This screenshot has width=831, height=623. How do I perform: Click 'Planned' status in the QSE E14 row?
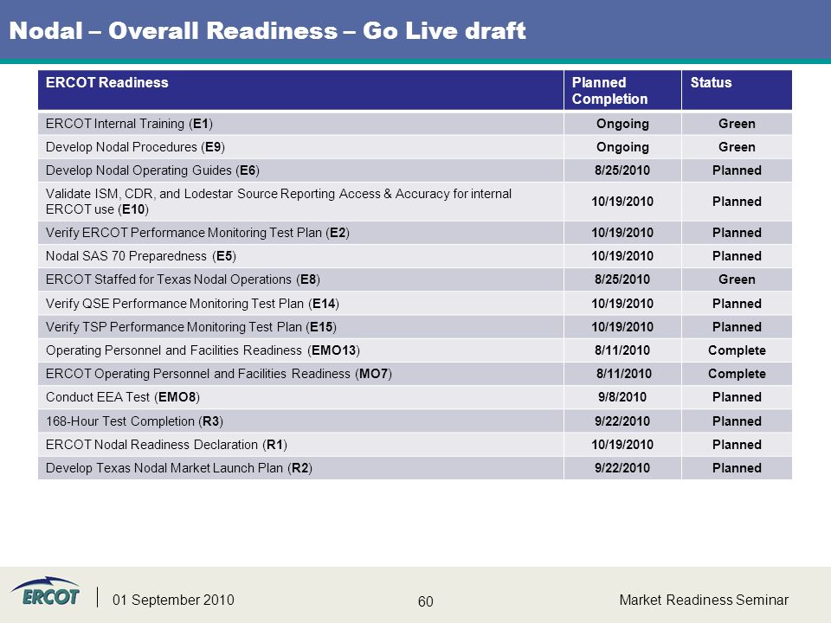pos(737,304)
